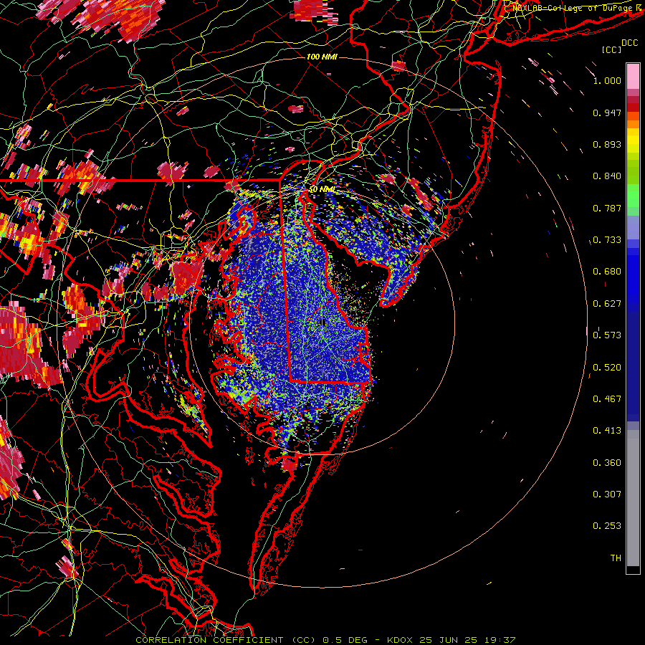Select the 0.573 scale value
Image resolution: width=645 pixels, height=645 pixels.
click(607, 335)
